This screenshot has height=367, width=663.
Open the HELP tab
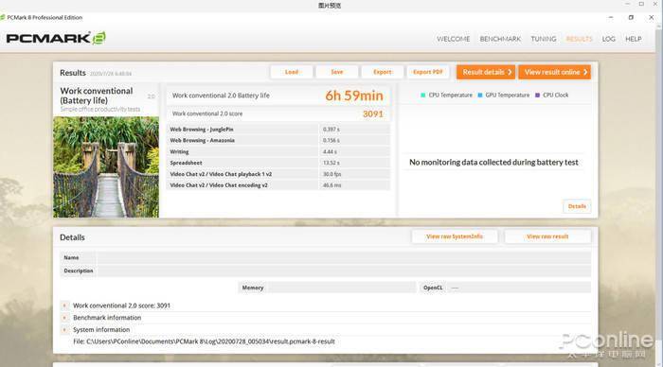[634, 39]
